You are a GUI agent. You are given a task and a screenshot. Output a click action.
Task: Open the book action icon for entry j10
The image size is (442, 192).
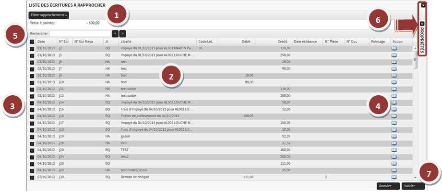click(394, 82)
